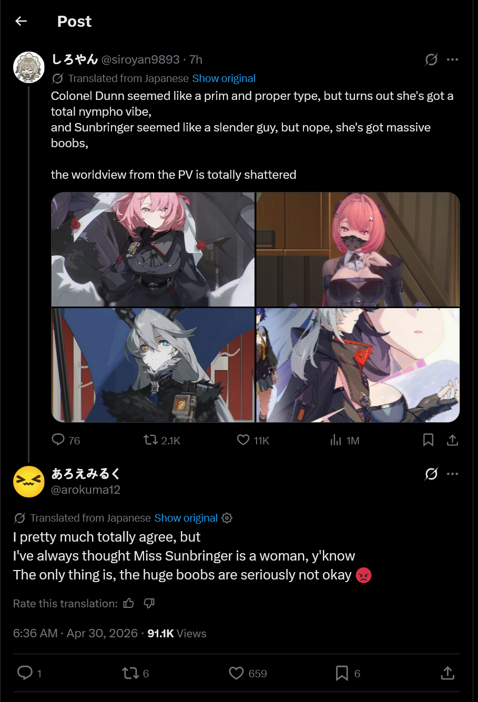Open the pink-haired masked character image
The width and height of the screenshot is (478, 702).
(x=358, y=249)
